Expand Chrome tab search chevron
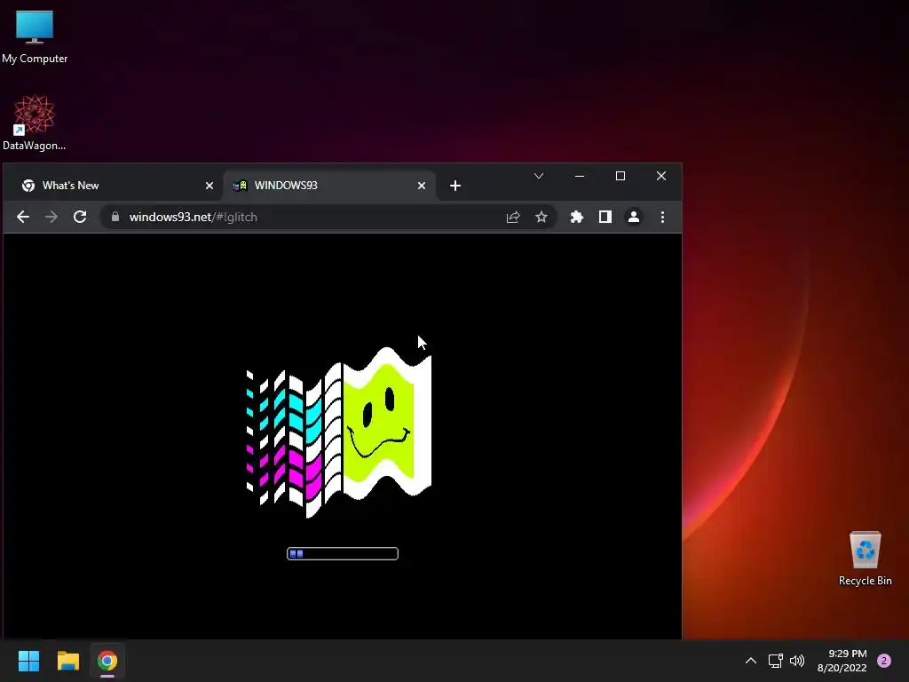 coord(539,176)
